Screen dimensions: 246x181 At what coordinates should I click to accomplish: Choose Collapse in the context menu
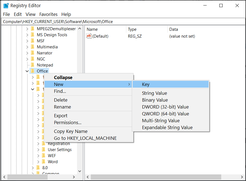(89, 77)
